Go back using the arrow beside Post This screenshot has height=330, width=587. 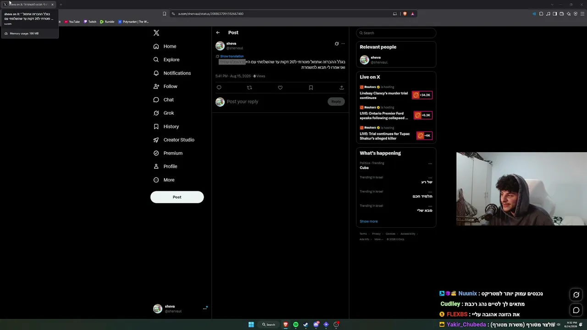tap(218, 33)
